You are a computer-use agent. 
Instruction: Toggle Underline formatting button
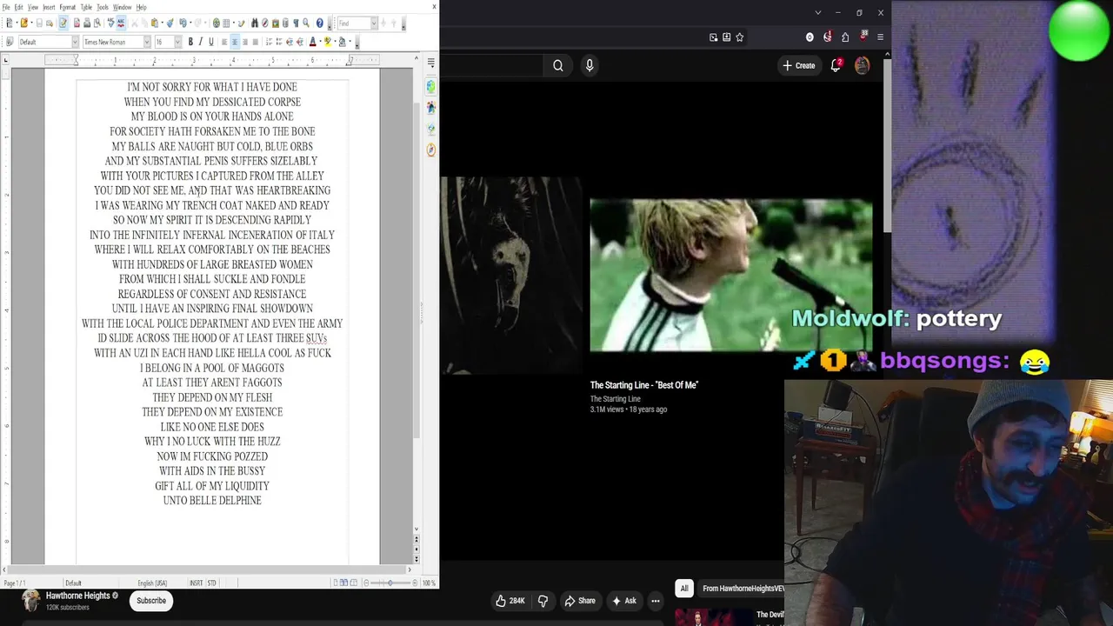tap(211, 42)
